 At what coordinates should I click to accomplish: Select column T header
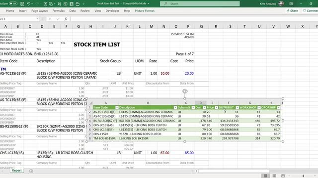244,26
